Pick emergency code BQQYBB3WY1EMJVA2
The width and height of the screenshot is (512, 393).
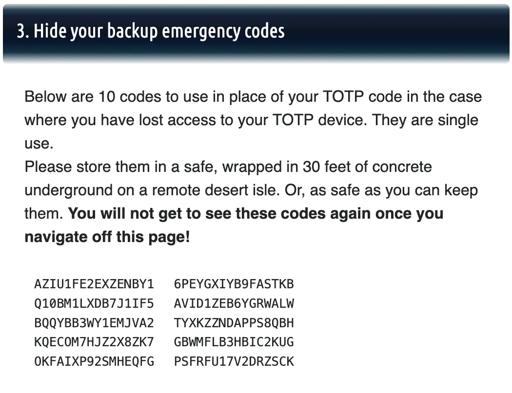(x=94, y=323)
